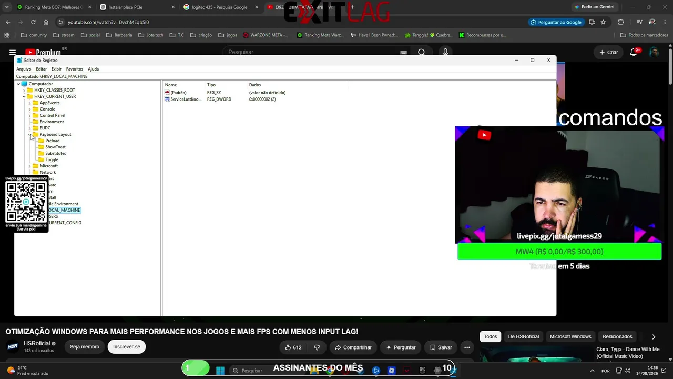
Task: Click the YouTube search magnifier button
Action: pos(421,52)
